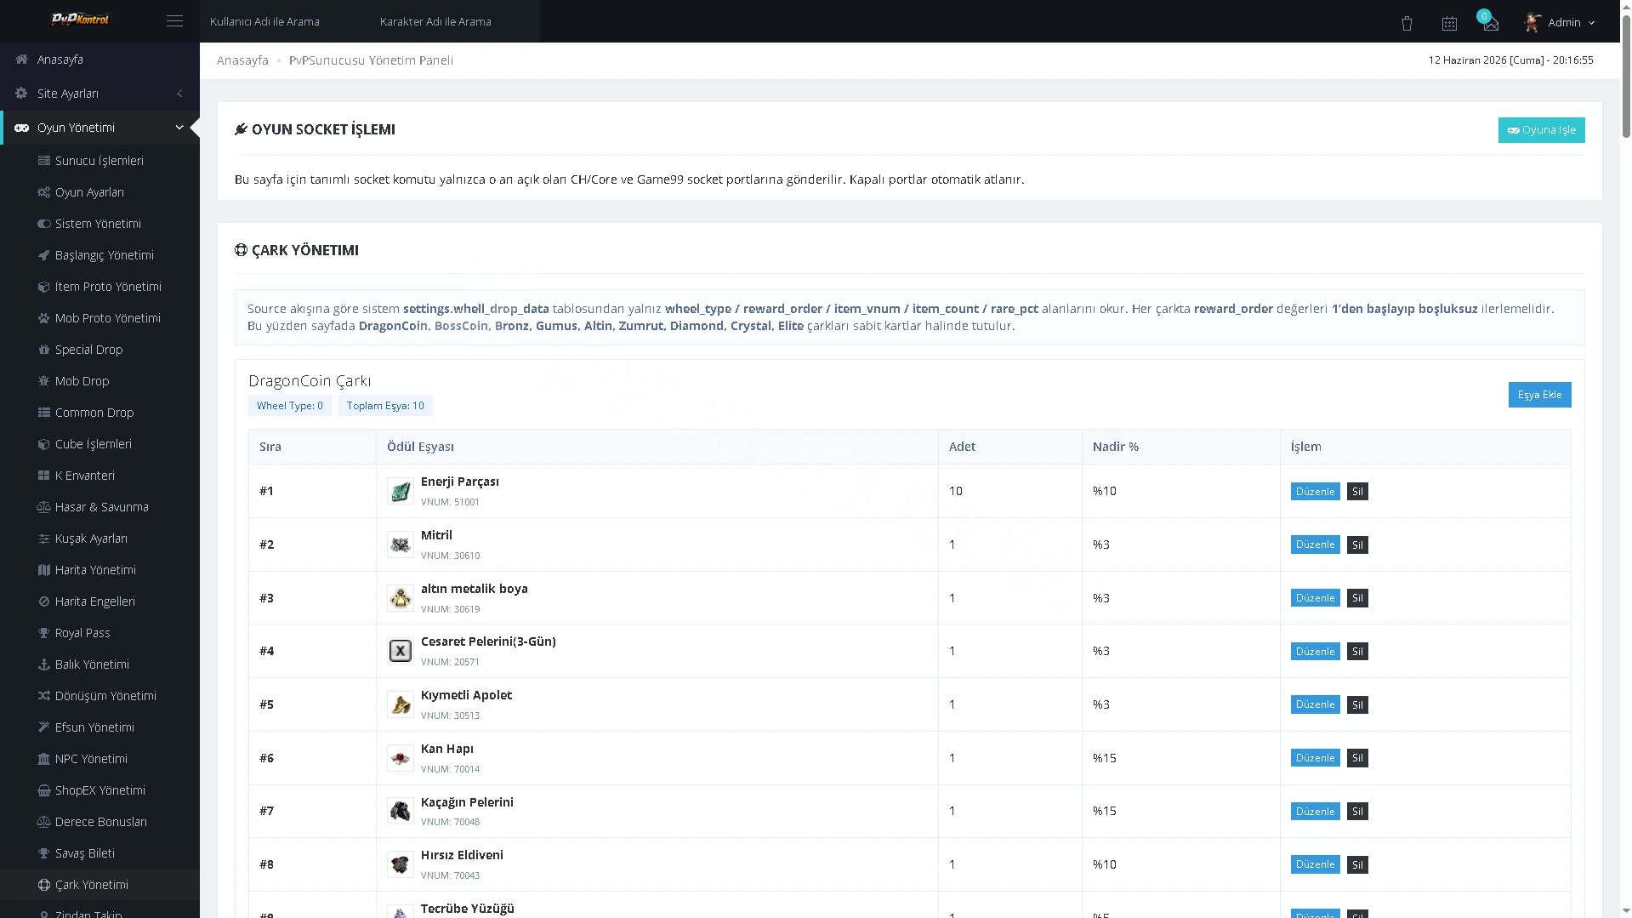Click the PvPKontrol logo
1632x918 pixels.
tap(80, 20)
